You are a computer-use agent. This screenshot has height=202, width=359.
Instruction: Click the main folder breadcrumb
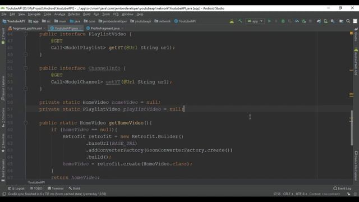tap(60, 21)
